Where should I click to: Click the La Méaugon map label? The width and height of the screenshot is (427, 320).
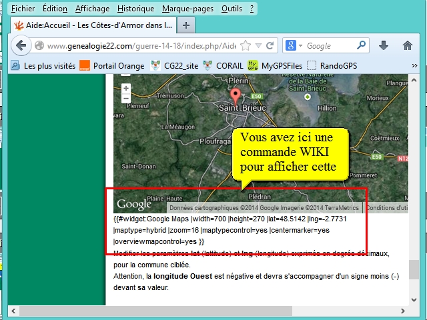pyautogui.click(x=178, y=127)
